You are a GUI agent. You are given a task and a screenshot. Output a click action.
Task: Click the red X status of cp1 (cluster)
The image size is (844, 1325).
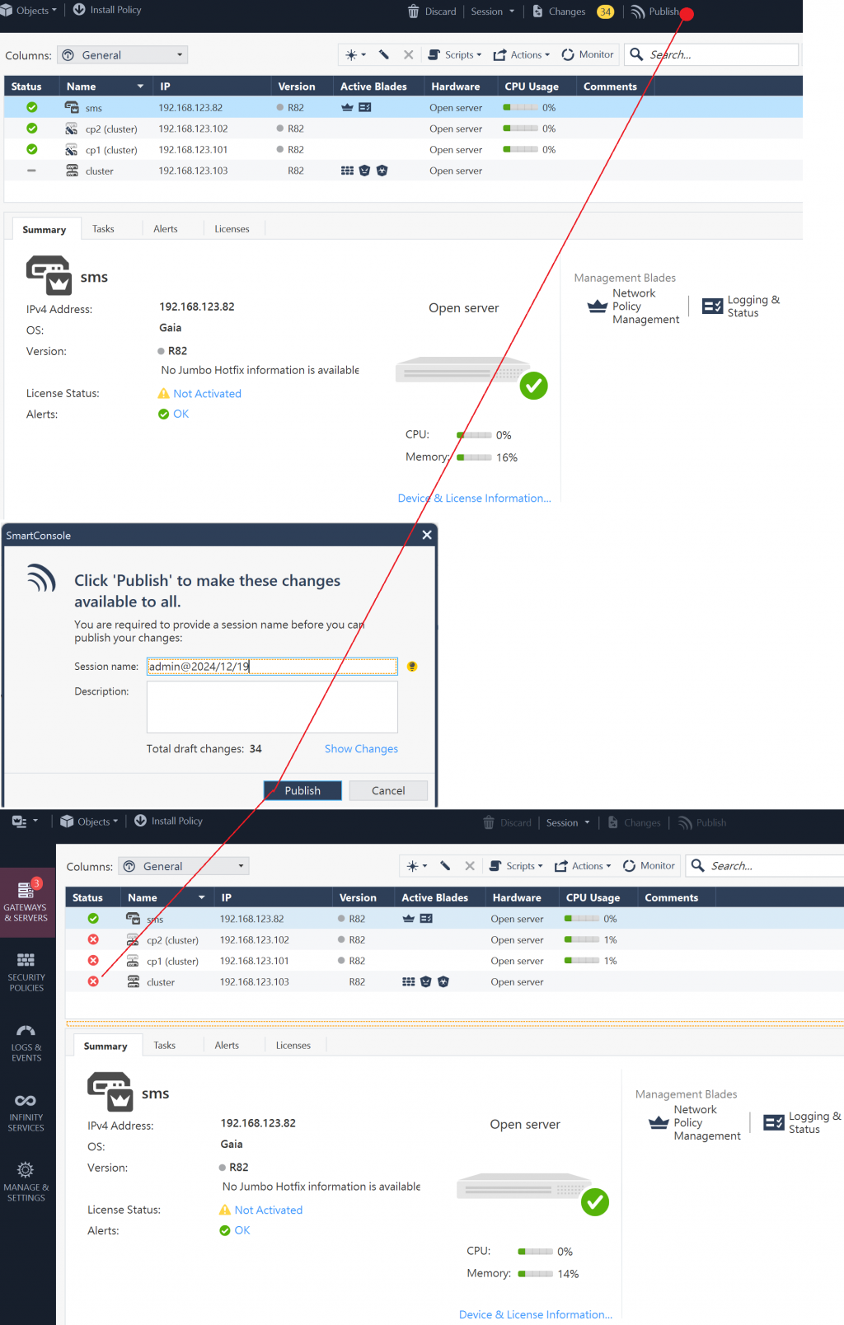pyautogui.click(x=93, y=961)
